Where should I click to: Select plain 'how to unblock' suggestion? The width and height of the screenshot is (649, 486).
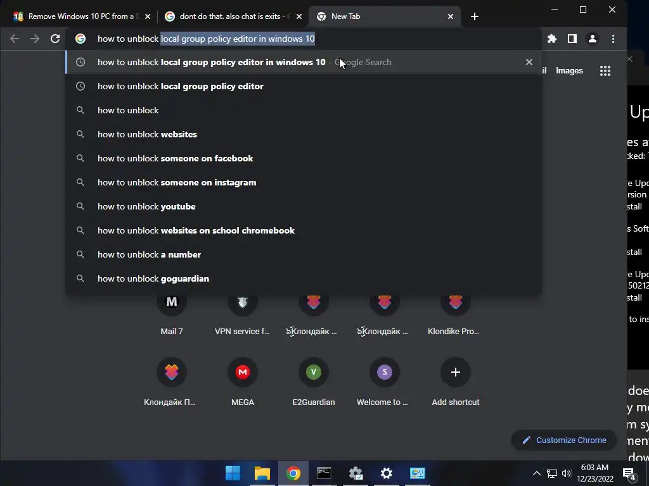pyautogui.click(x=304, y=110)
